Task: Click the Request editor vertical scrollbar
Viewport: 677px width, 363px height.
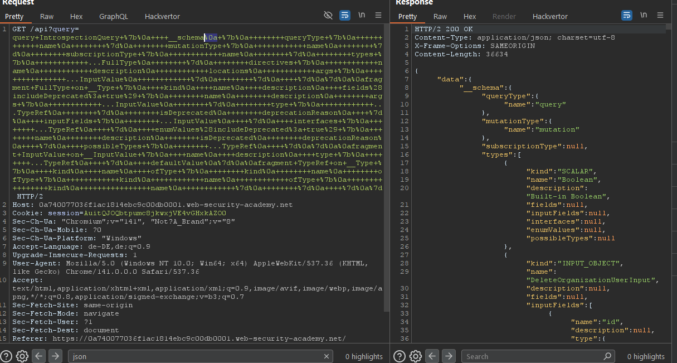Action: [387, 167]
